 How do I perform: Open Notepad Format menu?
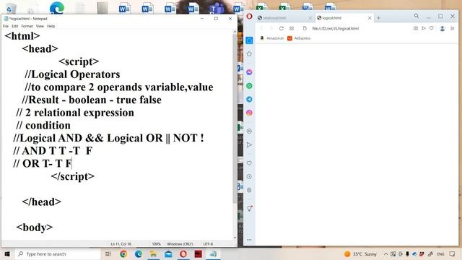coord(27,26)
